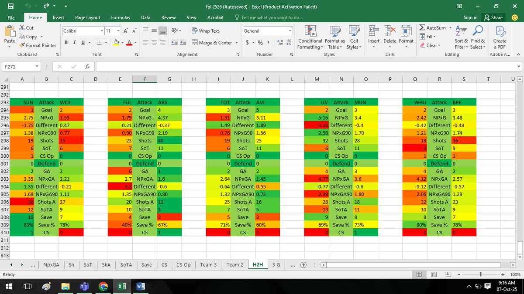Open Excel from the Windows taskbar

122,286
